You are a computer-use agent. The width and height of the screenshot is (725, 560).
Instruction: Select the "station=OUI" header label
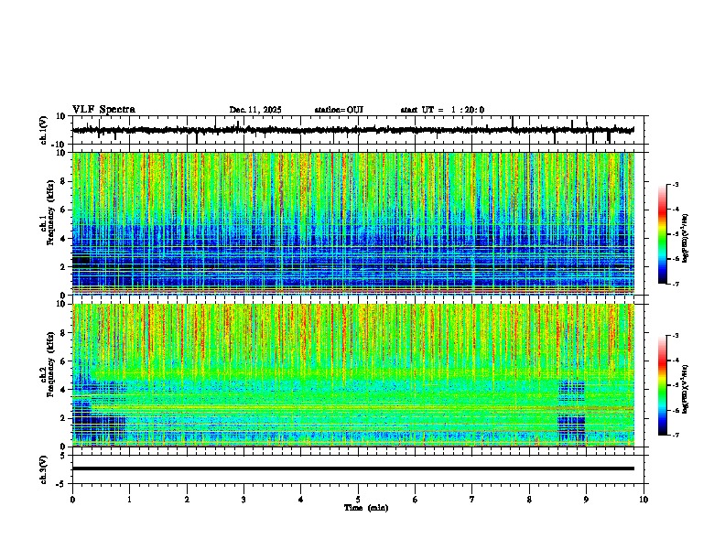[x=339, y=110]
